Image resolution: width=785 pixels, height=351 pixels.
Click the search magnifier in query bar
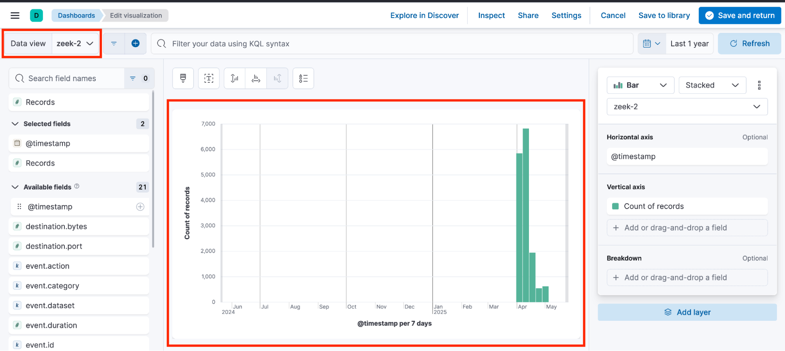tap(161, 44)
